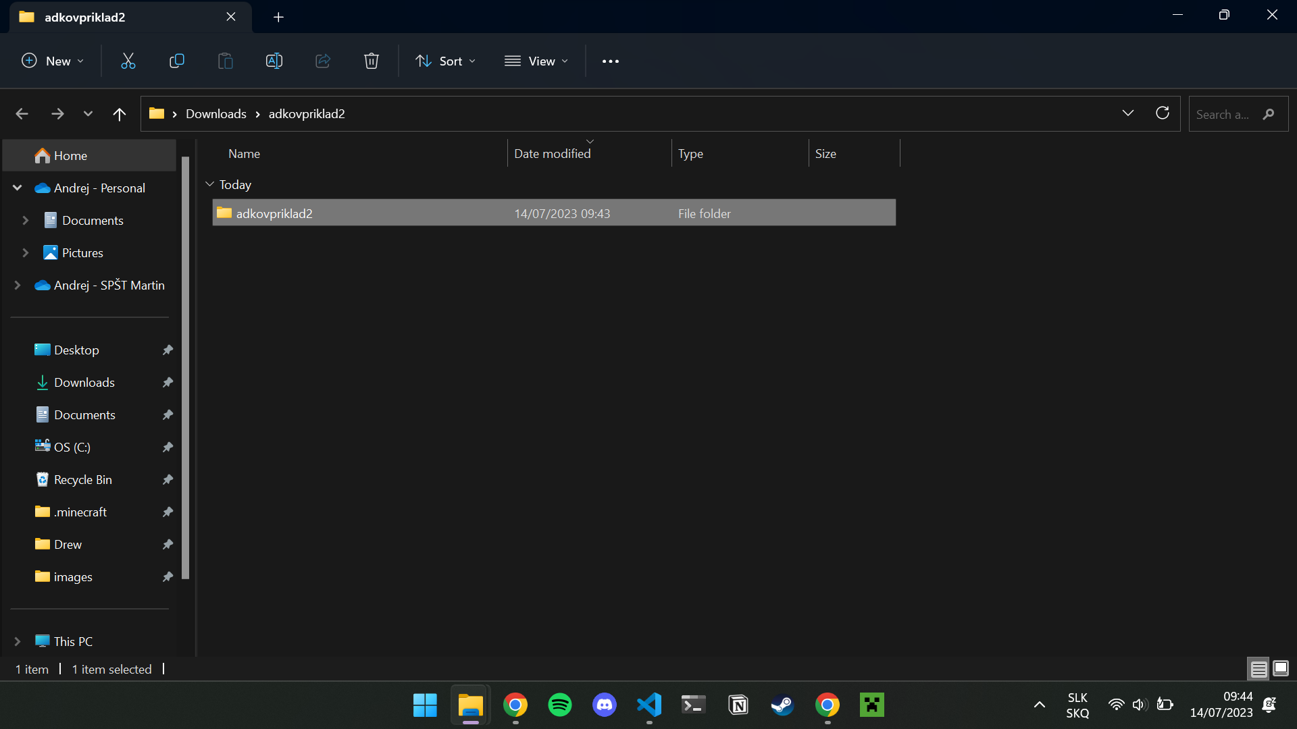Expand the This PC node
Viewport: 1297px width, 729px height.
[18, 641]
